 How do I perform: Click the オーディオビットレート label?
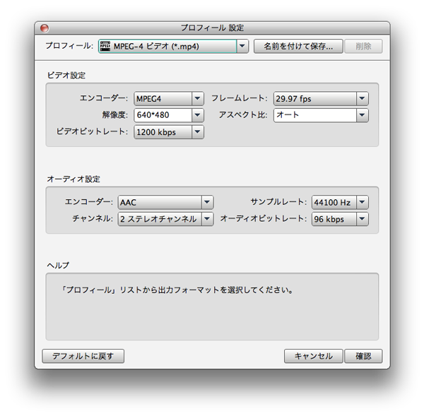[x=264, y=218]
